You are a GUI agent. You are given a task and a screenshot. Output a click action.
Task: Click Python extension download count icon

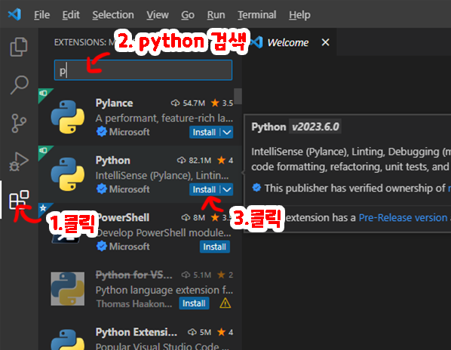[181, 160]
